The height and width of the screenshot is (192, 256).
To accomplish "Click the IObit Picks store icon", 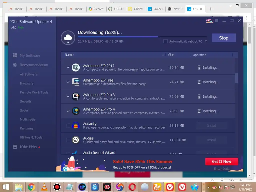I will click(x=15, y=147).
